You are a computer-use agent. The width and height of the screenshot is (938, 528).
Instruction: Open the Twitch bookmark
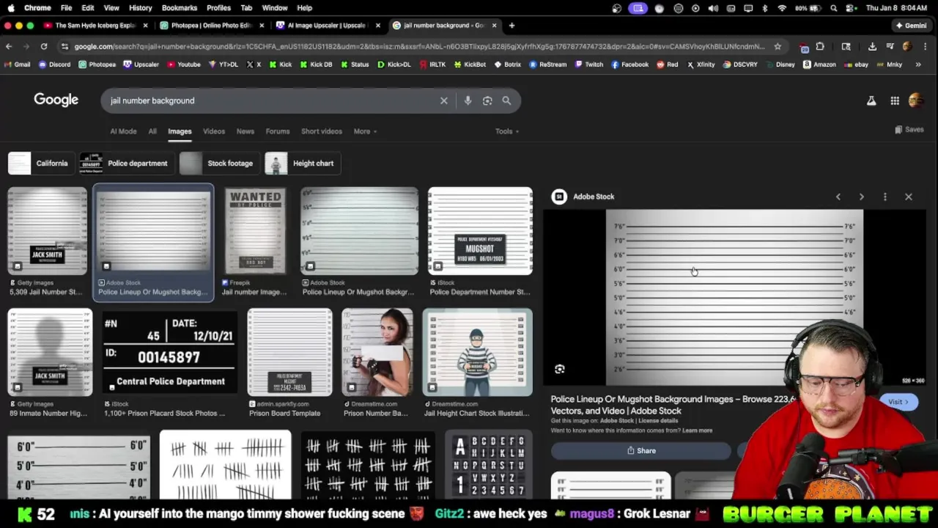pos(588,65)
